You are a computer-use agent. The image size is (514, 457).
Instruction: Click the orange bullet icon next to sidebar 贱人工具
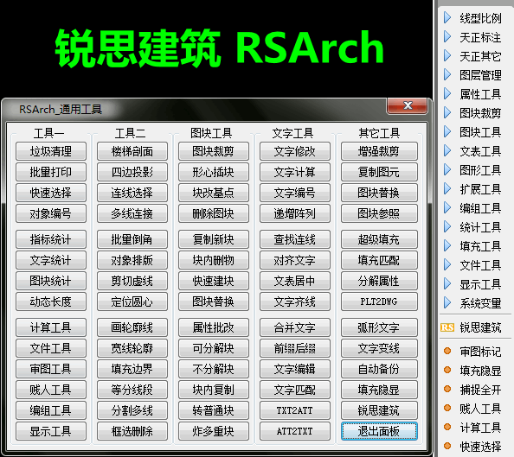tap(447, 408)
